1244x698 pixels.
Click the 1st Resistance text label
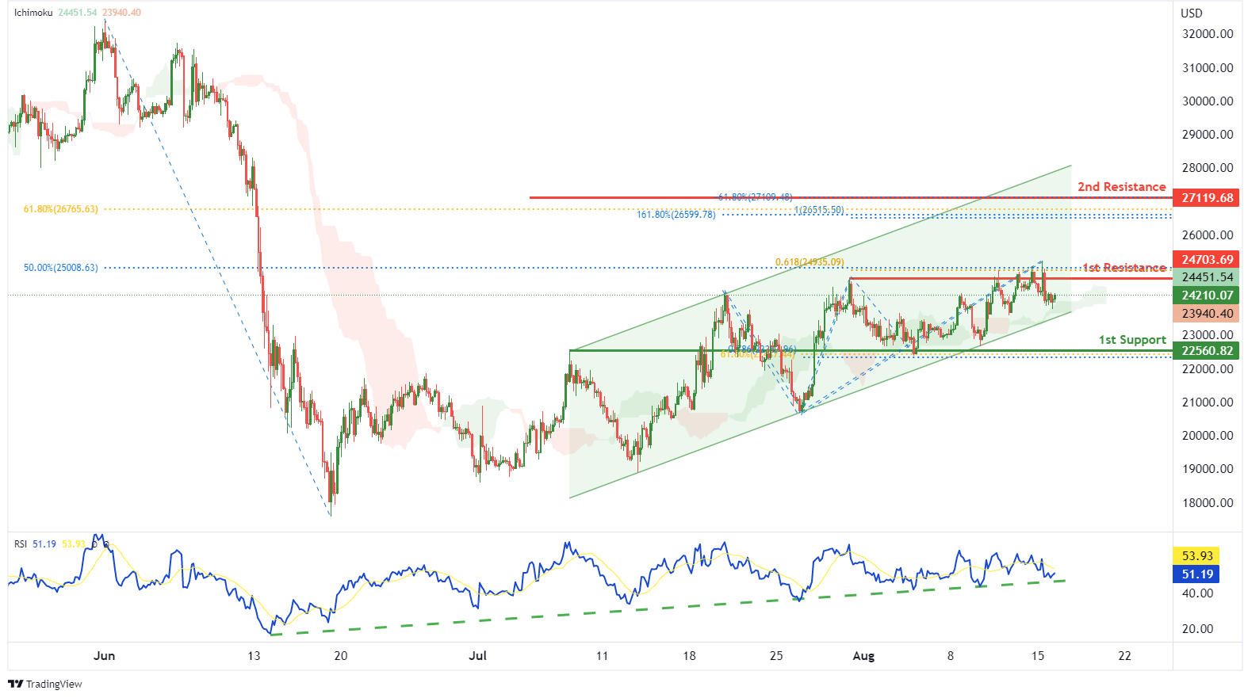pyautogui.click(x=1124, y=268)
